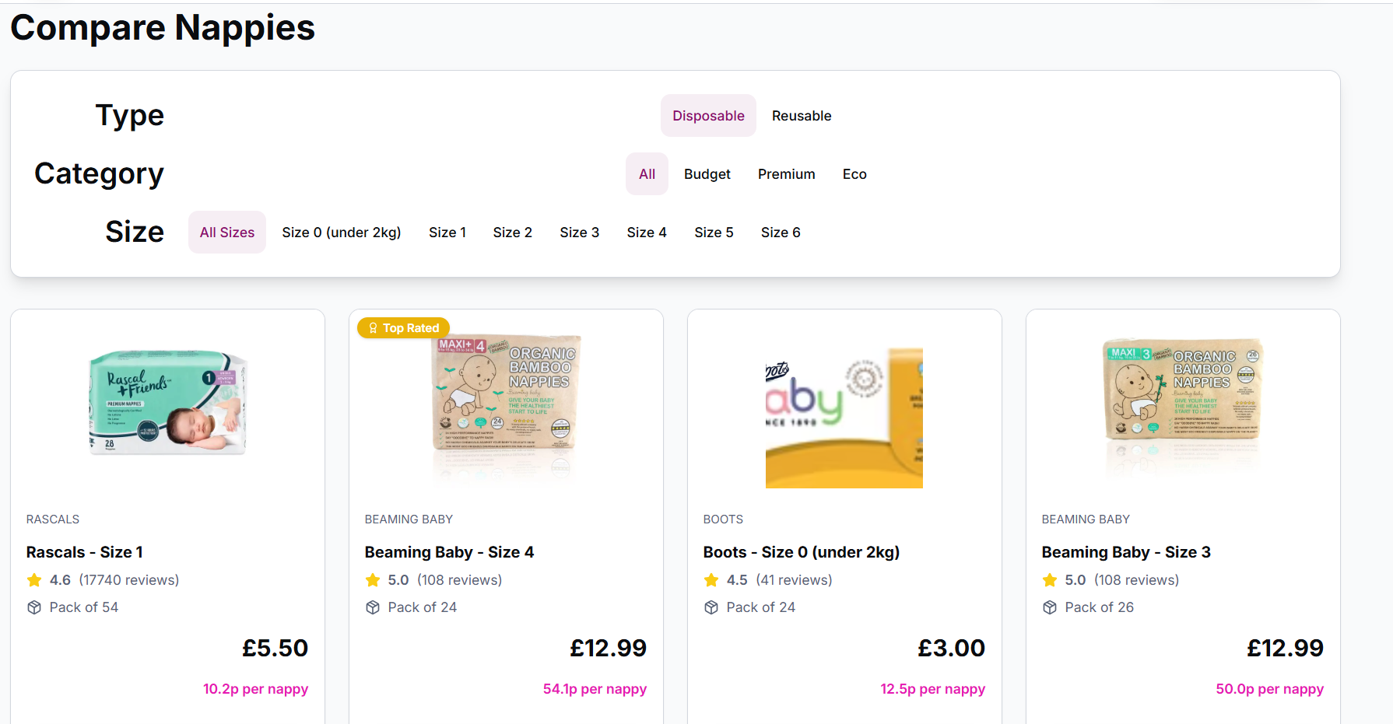Click the star rating icon for Rascals
This screenshot has height=724, width=1393.
tap(34, 580)
